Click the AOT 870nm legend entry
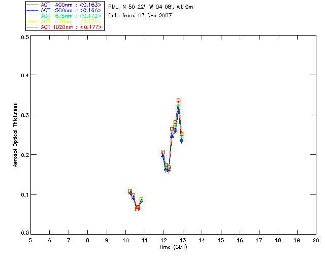 [x=64, y=21]
